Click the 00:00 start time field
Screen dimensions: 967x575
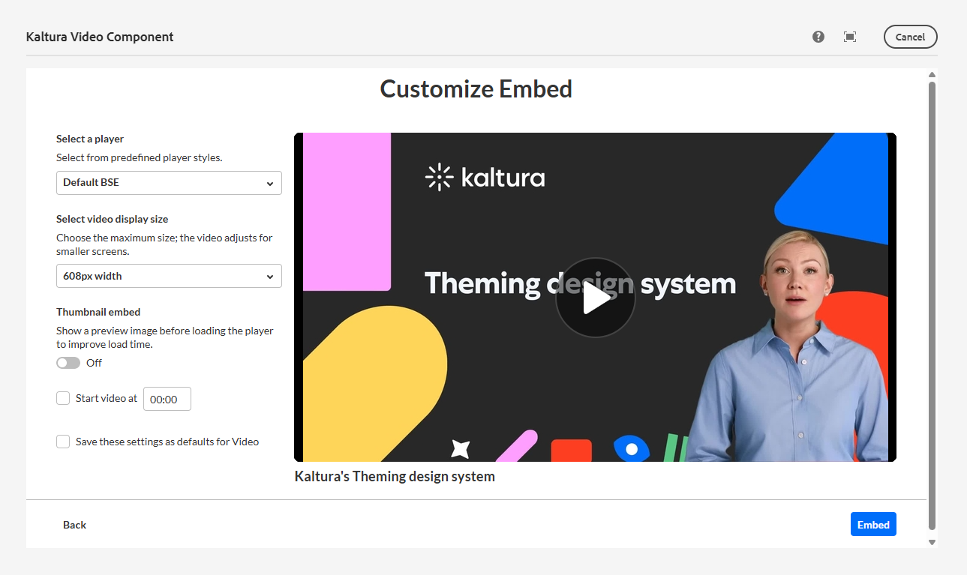167,399
